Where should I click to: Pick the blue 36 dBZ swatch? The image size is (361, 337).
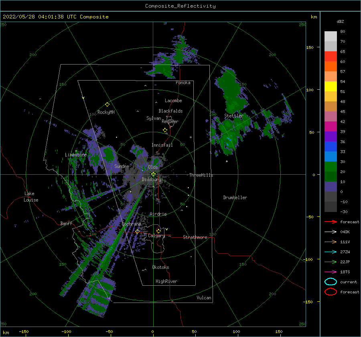331,146
